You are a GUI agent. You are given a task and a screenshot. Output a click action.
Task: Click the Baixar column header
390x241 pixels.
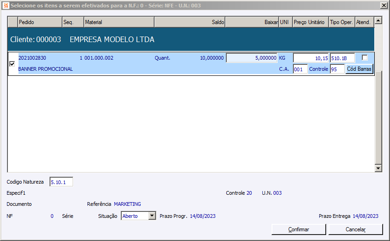(x=252, y=22)
